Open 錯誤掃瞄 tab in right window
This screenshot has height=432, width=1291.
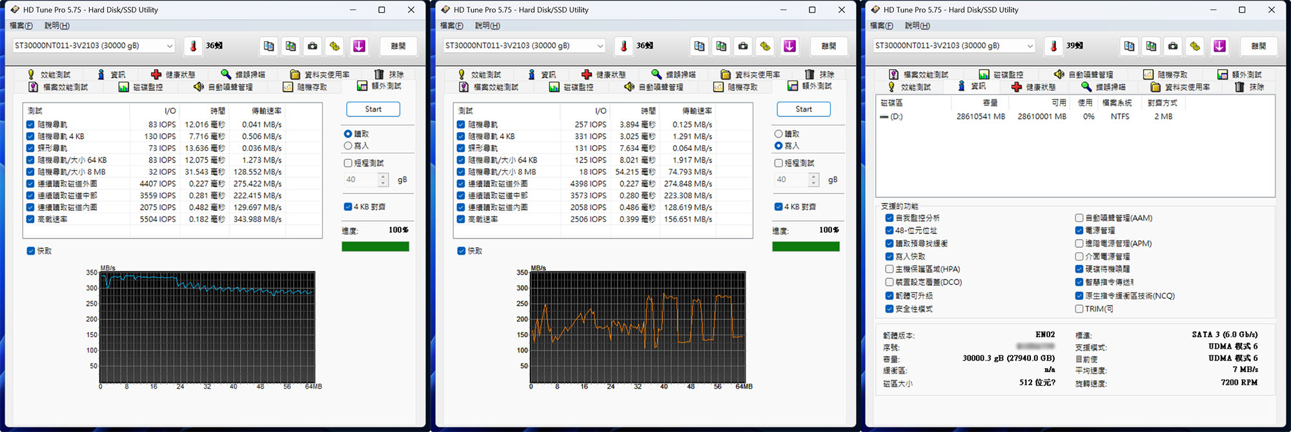pyautogui.click(x=1104, y=87)
